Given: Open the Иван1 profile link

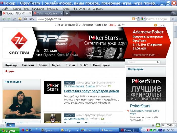Looking at the screenshot, I should point(112,25).
